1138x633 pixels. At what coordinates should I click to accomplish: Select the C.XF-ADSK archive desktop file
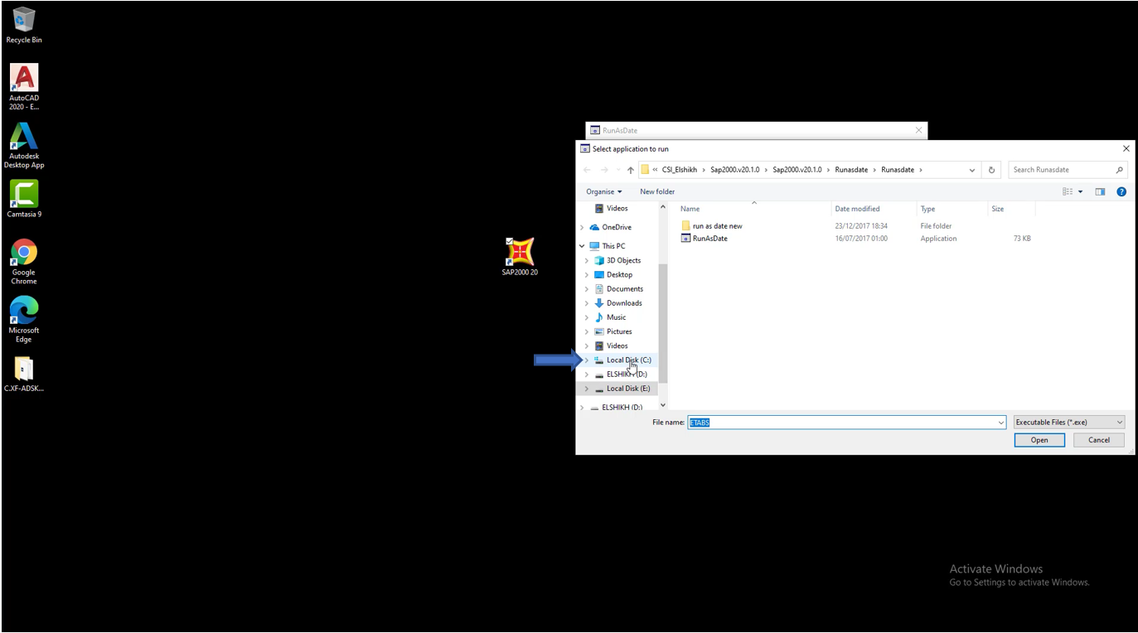pos(24,374)
